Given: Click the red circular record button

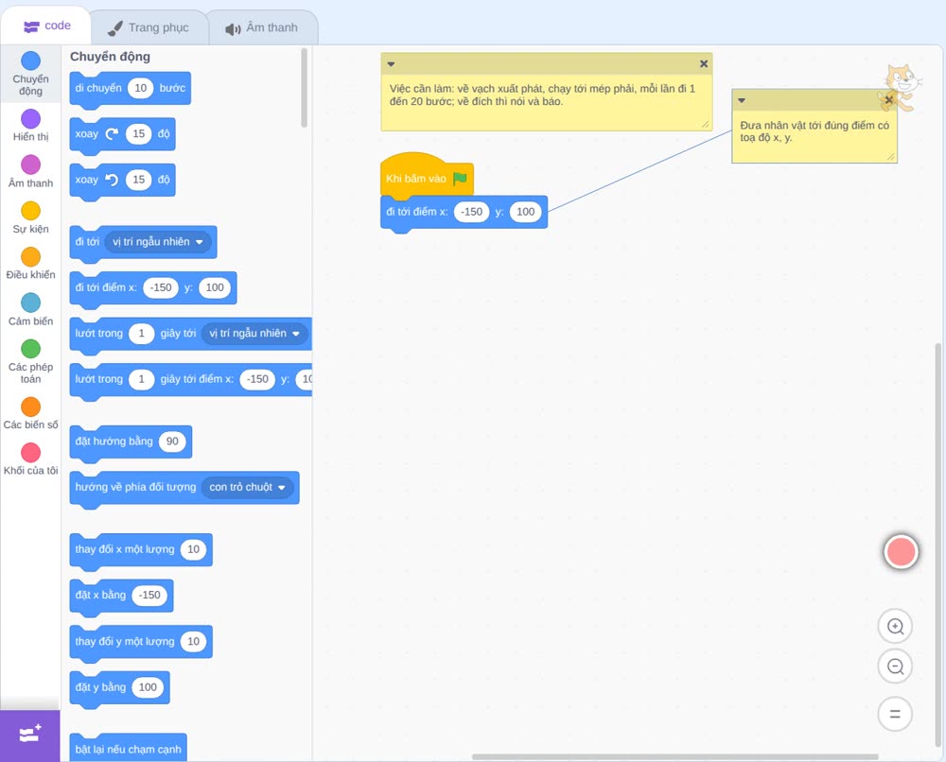Looking at the screenshot, I should click(x=901, y=551).
